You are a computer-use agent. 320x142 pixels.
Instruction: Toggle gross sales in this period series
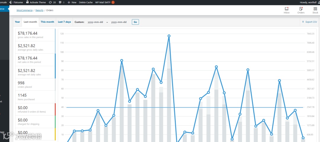(35, 35)
